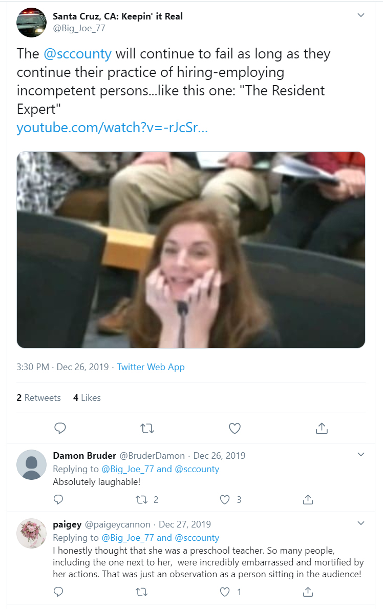383x609 pixels.
Task: Retweet the main tweet about sccounty
Action: (147, 428)
